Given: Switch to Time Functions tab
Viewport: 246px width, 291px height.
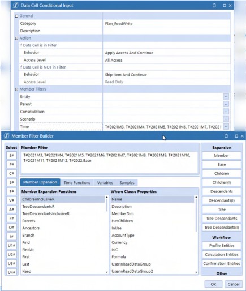Looking at the screenshot, I should tap(77, 183).
